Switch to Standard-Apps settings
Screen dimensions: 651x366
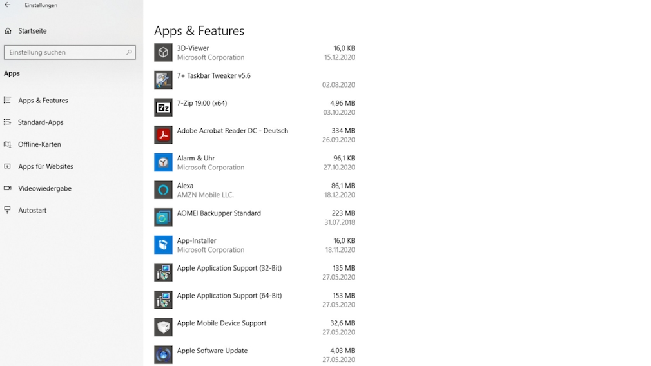pos(41,122)
